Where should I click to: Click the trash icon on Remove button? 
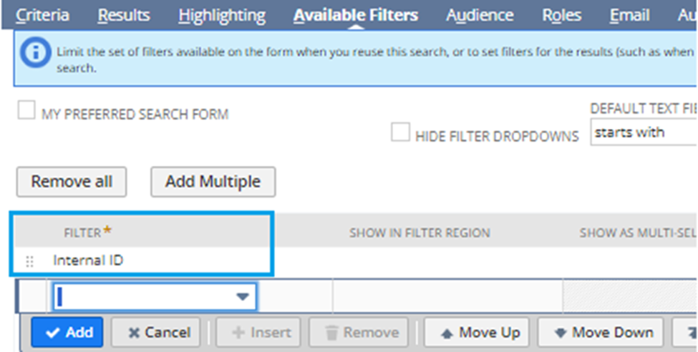(x=331, y=333)
